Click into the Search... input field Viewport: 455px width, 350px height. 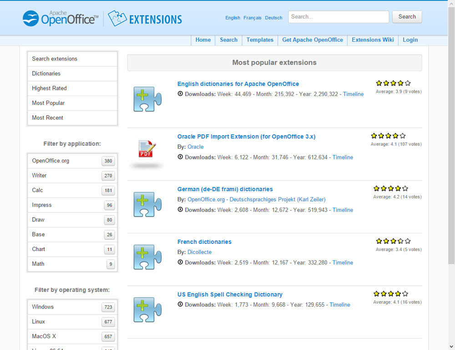pos(339,17)
